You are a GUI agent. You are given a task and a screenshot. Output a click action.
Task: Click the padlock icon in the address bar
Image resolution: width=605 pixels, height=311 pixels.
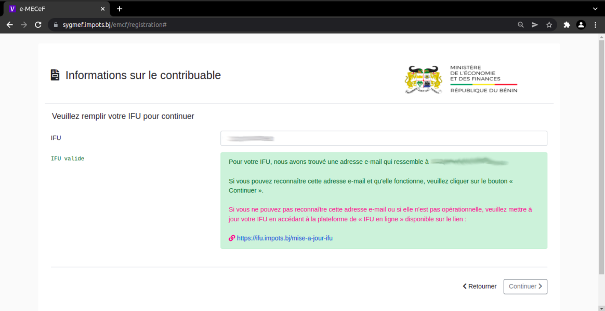coord(56,24)
